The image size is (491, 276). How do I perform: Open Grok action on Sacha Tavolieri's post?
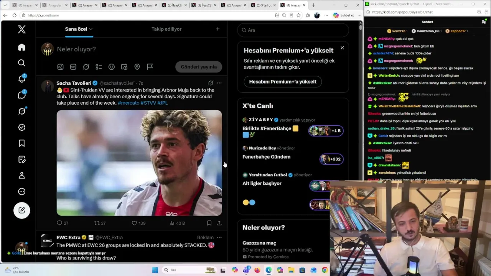tap(211, 83)
